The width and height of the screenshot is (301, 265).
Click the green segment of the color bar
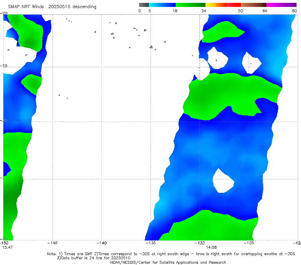(x=191, y=5)
